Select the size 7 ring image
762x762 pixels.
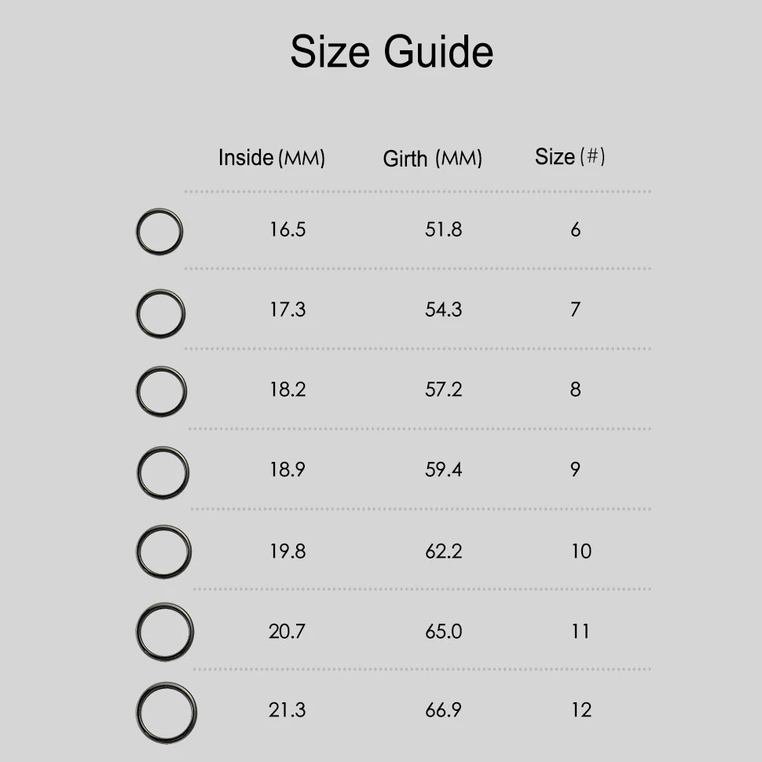(x=160, y=313)
